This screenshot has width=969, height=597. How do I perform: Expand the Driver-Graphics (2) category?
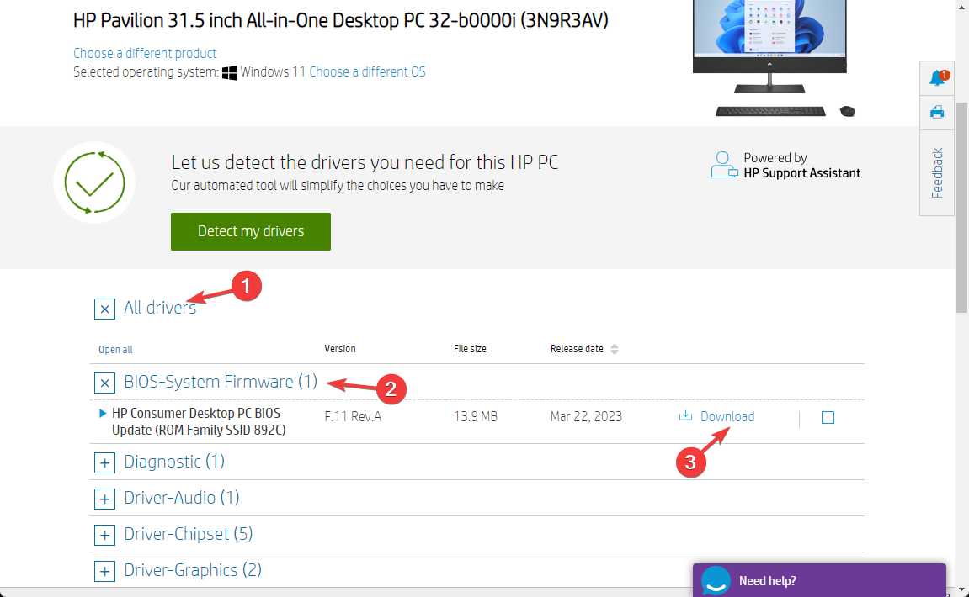point(104,571)
